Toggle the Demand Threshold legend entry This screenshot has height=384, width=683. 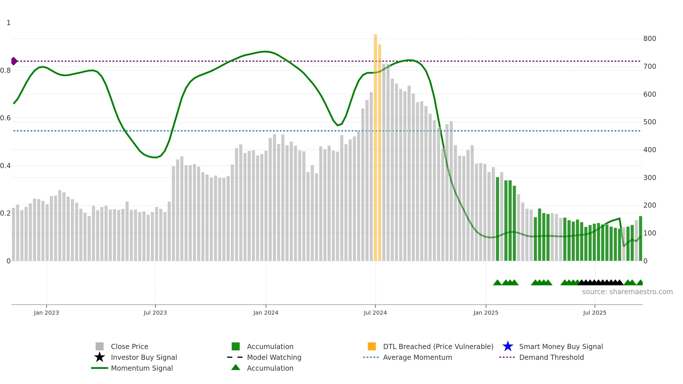coord(542,357)
